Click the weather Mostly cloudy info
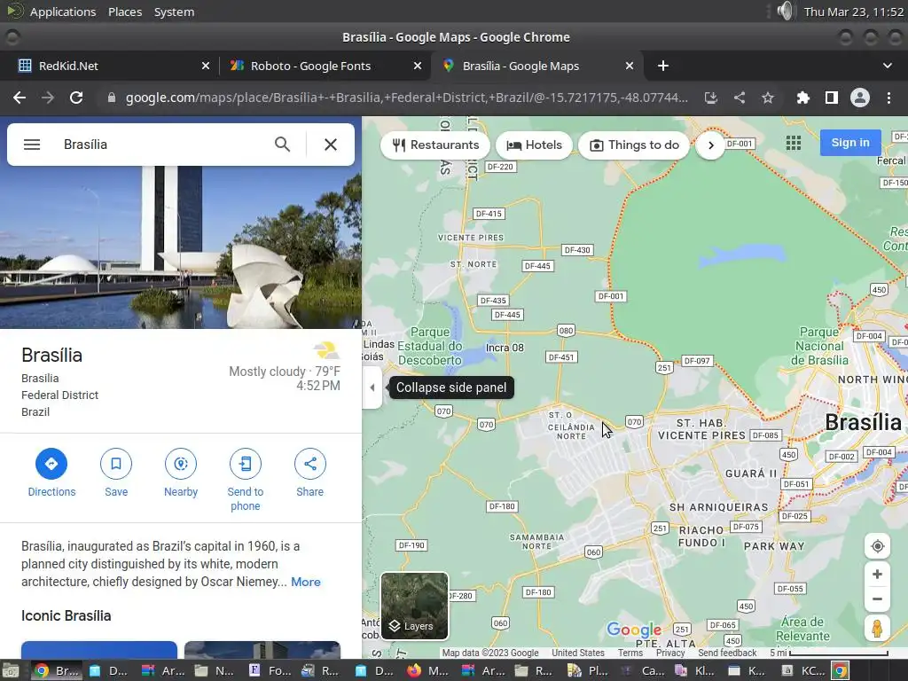The height and width of the screenshot is (681, 908). pos(285,372)
